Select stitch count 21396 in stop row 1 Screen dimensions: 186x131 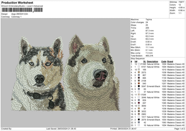143,64
